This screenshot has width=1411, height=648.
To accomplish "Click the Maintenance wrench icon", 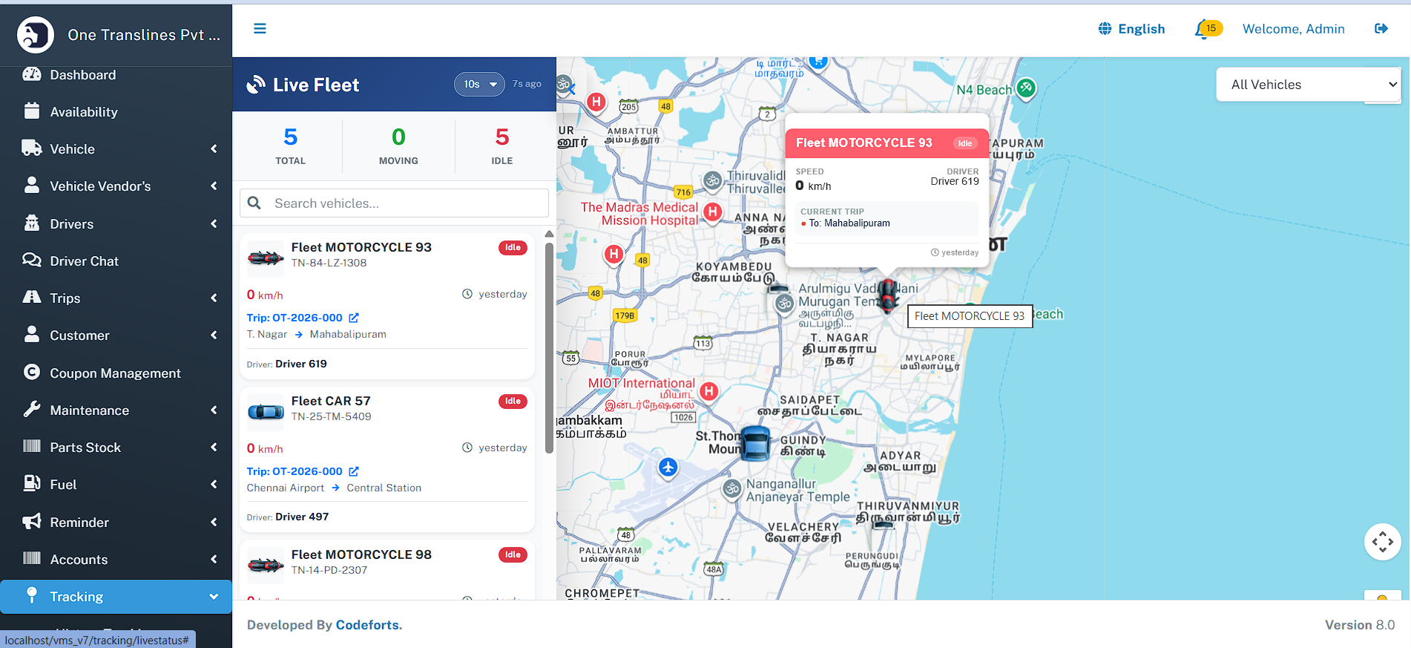I will click(32, 409).
